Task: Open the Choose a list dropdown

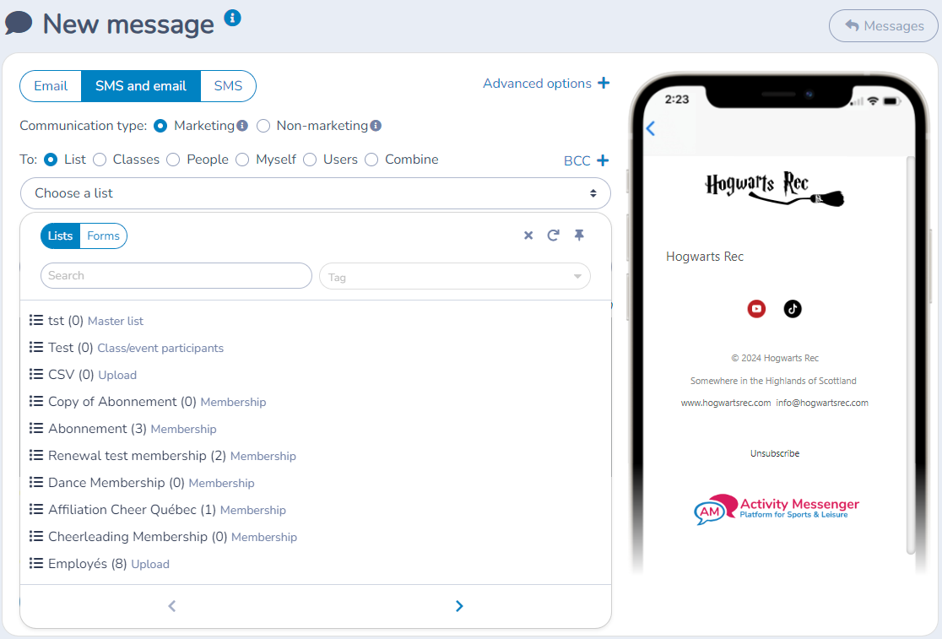Action: pos(316,193)
